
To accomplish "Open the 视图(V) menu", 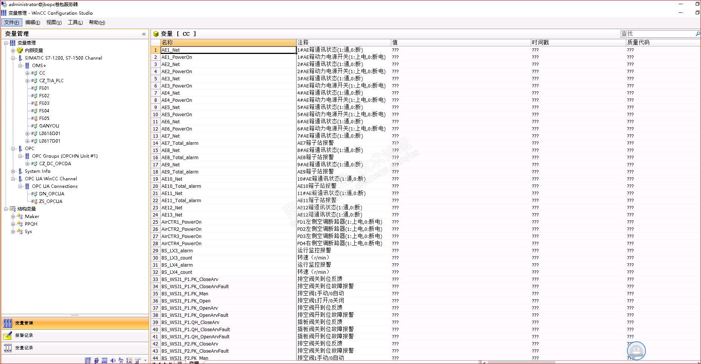I will tap(54, 23).
